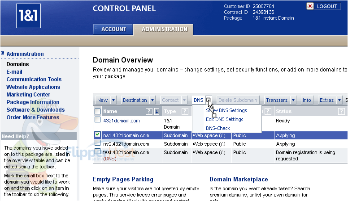Click the Transfers toolbar button
The height and width of the screenshot is (201, 348).
coord(277,100)
